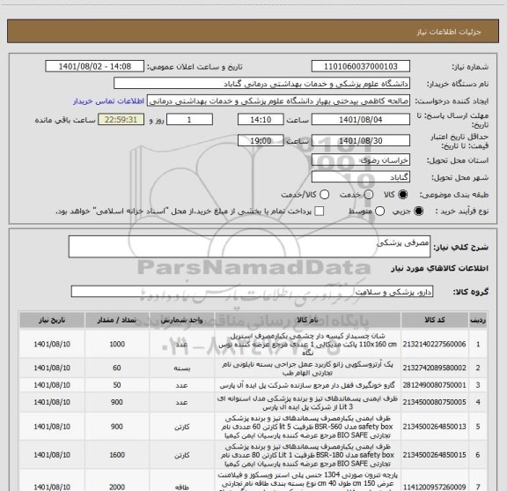This screenshot has width=507, height=491.
Task: Click the price validity date 1401/08/30
Action: coord(361,140)
